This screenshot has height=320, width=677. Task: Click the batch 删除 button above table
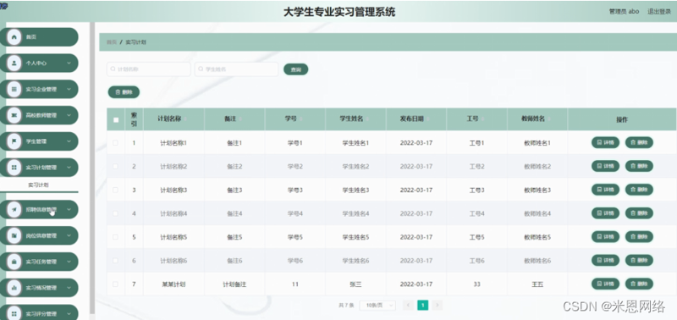coord(124,92)
